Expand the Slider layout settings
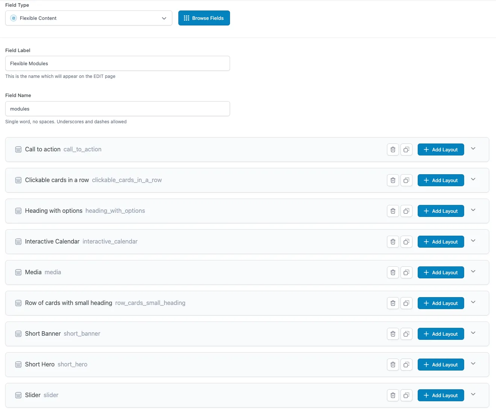This screenshot has width=496, height=411. pos(473,395)
